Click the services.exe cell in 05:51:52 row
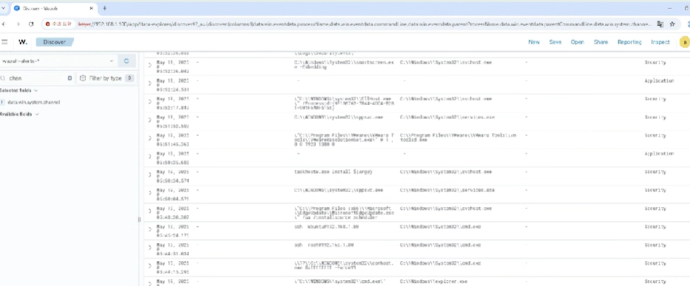The image size is (690, 286). (x=447, y=118)
